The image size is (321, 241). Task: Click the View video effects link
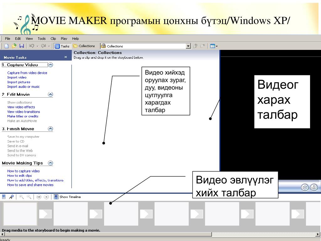click(x=21, y=107)
